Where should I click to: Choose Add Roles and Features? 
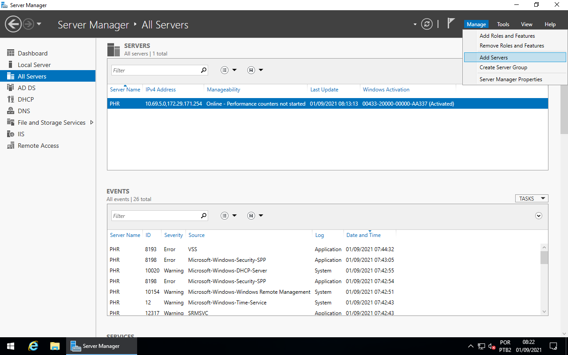(x=507, y=36)
